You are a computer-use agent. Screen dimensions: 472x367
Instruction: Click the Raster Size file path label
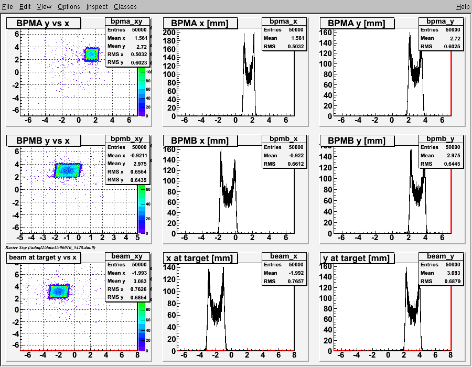(x=50, y=247)
